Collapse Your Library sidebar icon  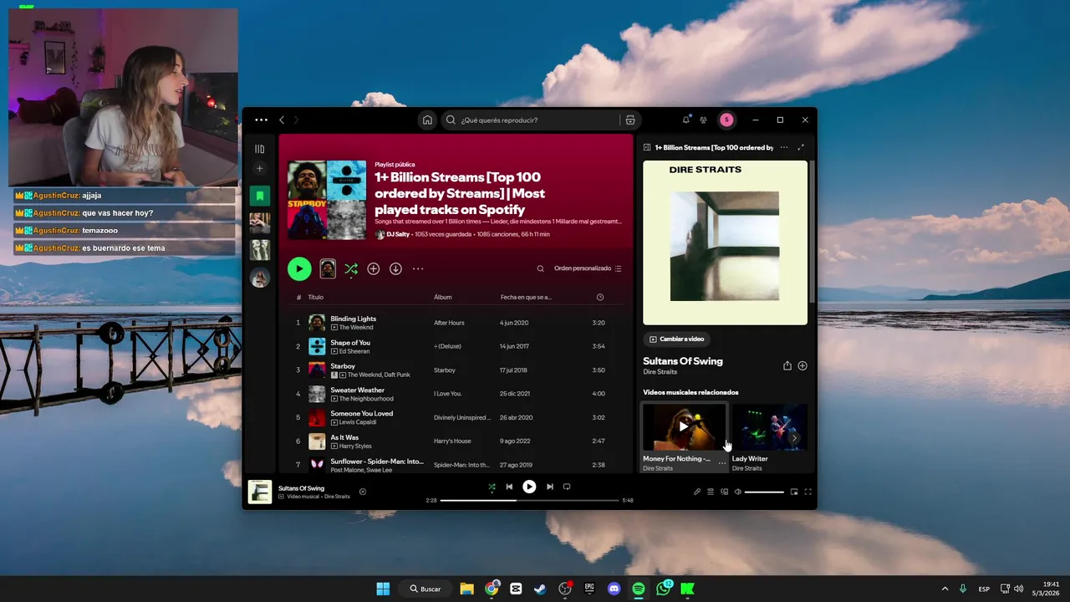pos(259,149)
